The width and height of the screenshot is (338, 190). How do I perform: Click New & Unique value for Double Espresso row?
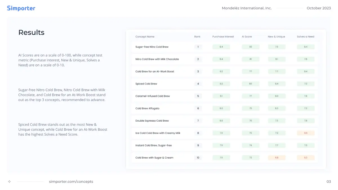click(x=277, y=121)
